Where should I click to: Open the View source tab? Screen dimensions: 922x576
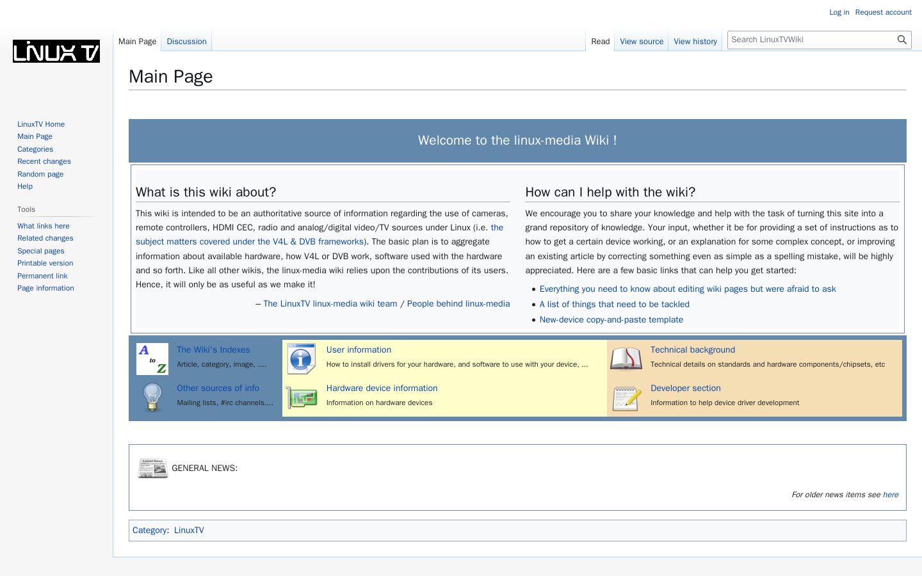coord(642,42)
